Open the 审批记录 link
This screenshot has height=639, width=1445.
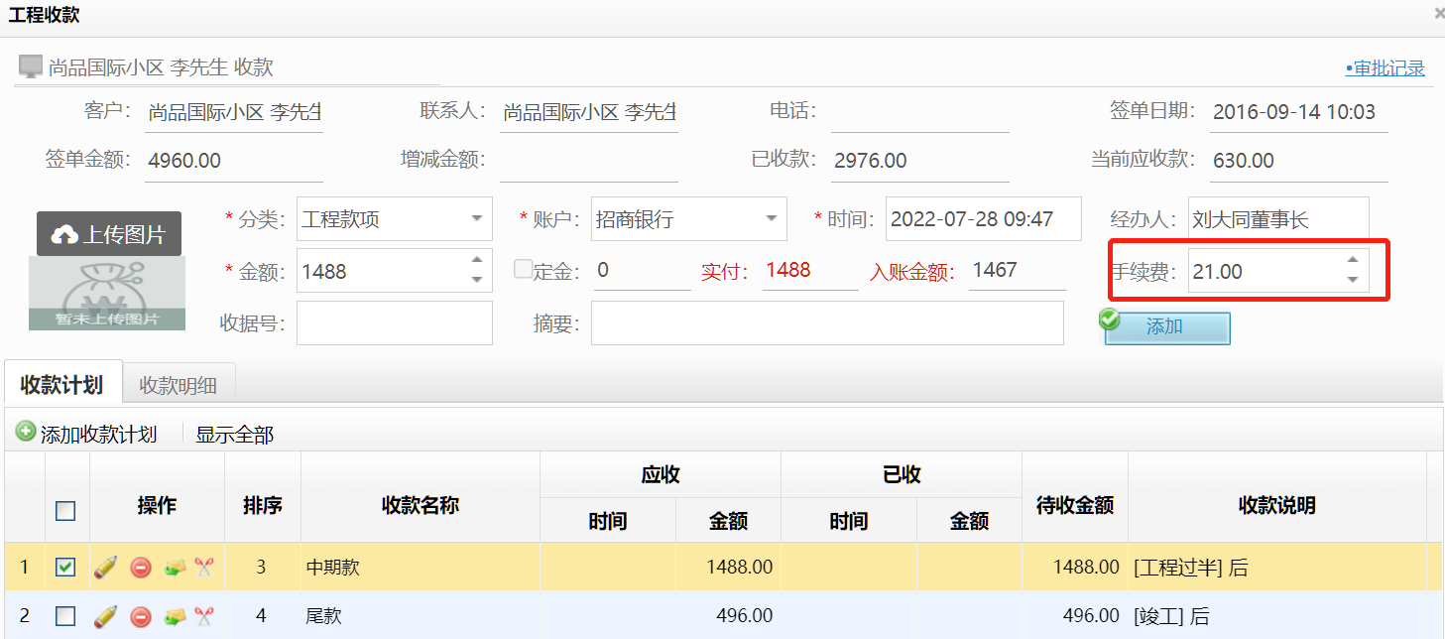click(x=1385, y=68)
